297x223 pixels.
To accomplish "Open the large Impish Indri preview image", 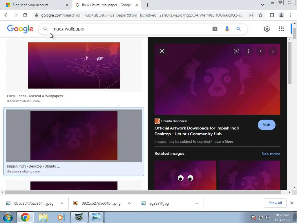I will tap(217, 79).
